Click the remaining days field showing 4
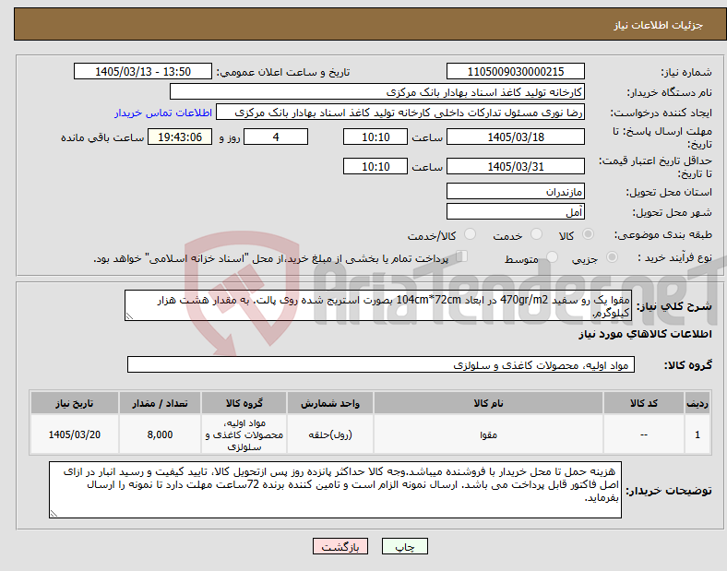Screen dimensions: 727x571 click(x=276, y=137)
